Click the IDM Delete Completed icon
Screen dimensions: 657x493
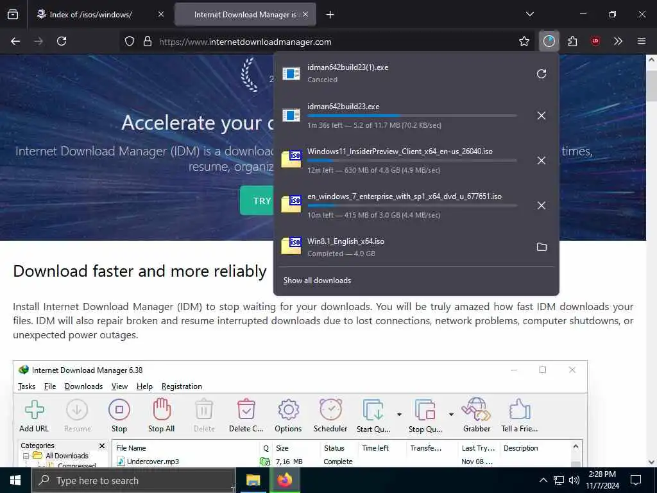coord(246,415)
